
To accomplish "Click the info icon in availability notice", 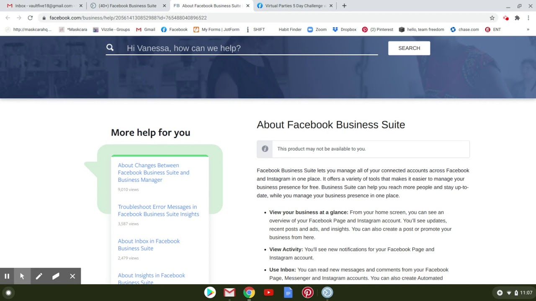I will 265,149.
